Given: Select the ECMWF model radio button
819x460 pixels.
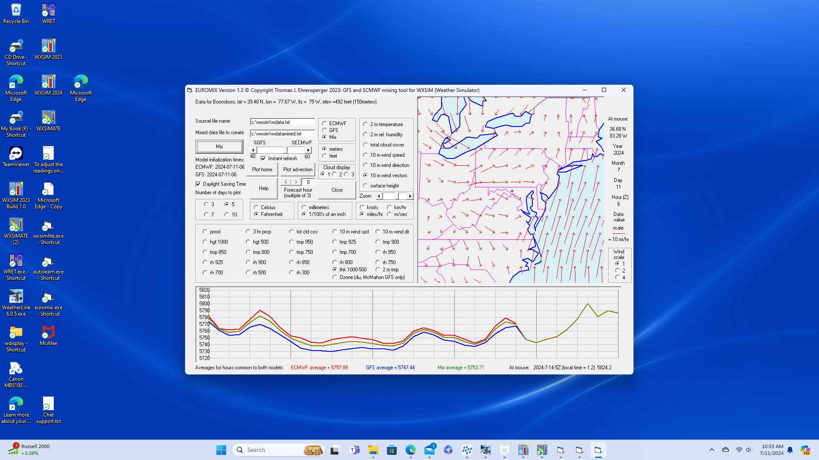Looking at the screenshot, I should [x=325, y=124].
